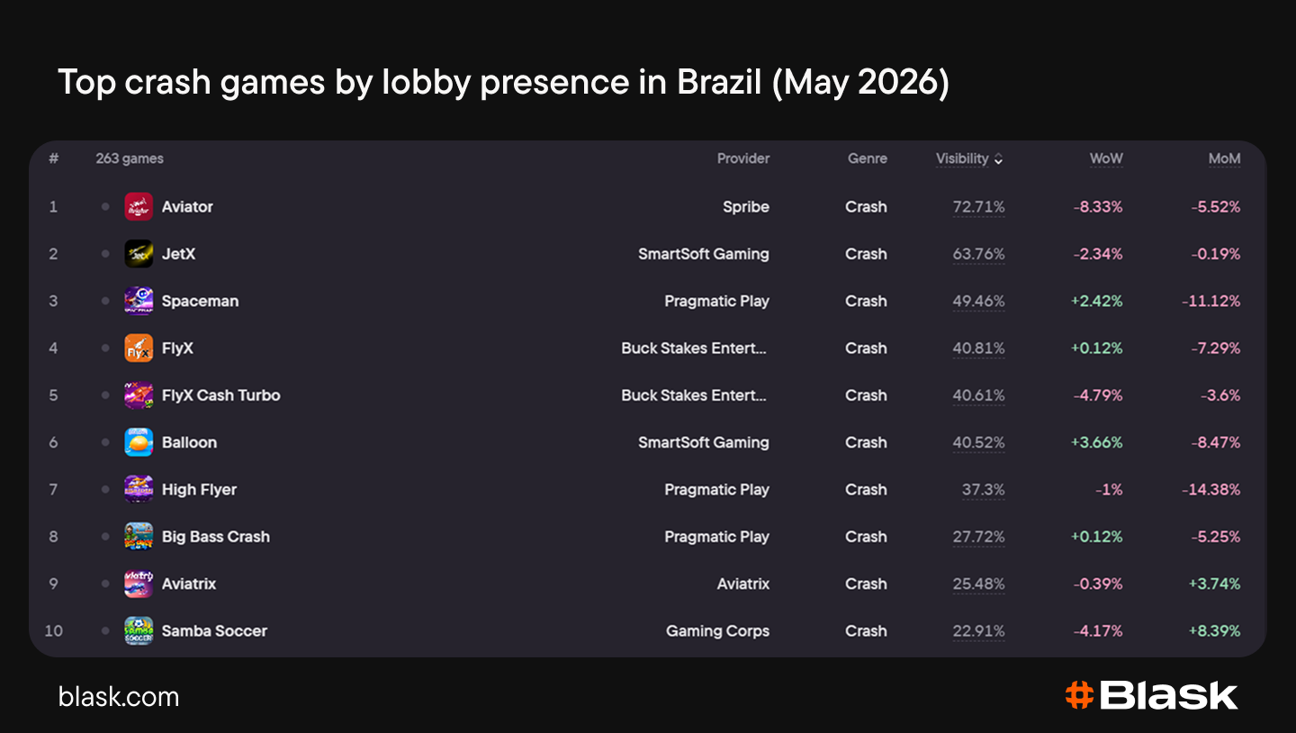The image size is (1296, 733).
Task: Click the Genre column header
Action: point(868,158)
